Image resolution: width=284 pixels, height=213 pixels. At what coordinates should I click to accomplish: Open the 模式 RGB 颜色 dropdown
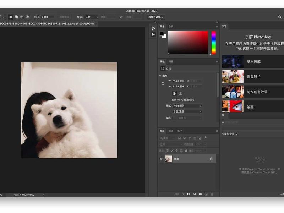point(187,105)
